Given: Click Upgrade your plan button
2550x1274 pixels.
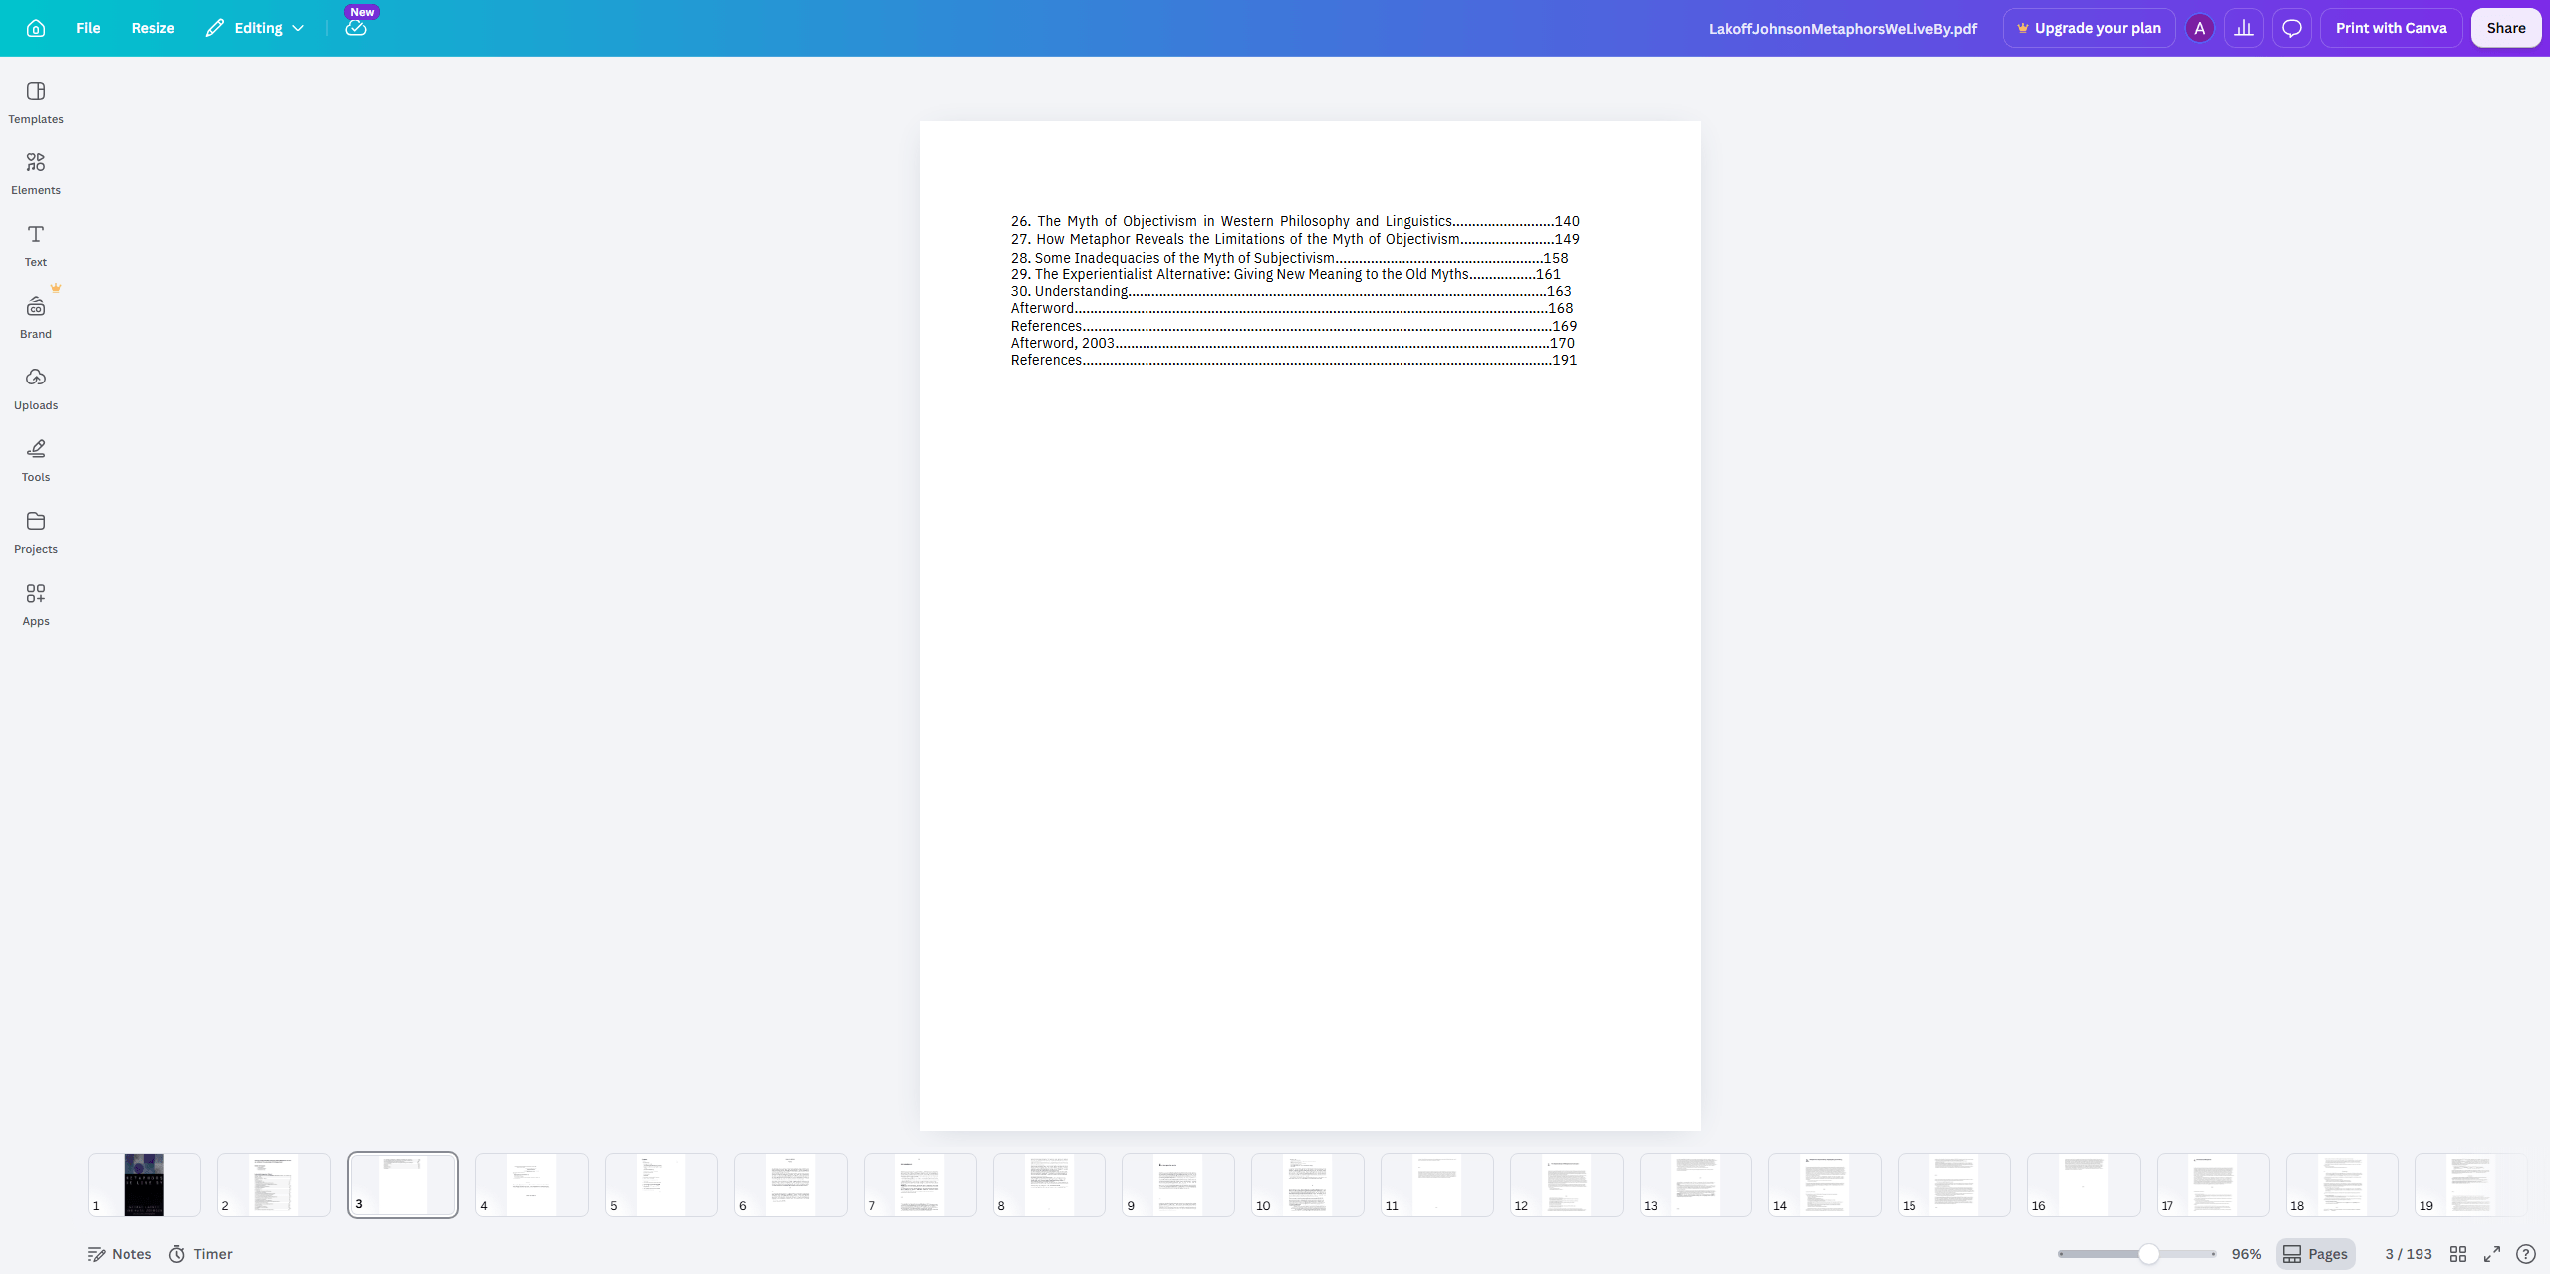Looking at the screenshot, I should [2089, 28].
